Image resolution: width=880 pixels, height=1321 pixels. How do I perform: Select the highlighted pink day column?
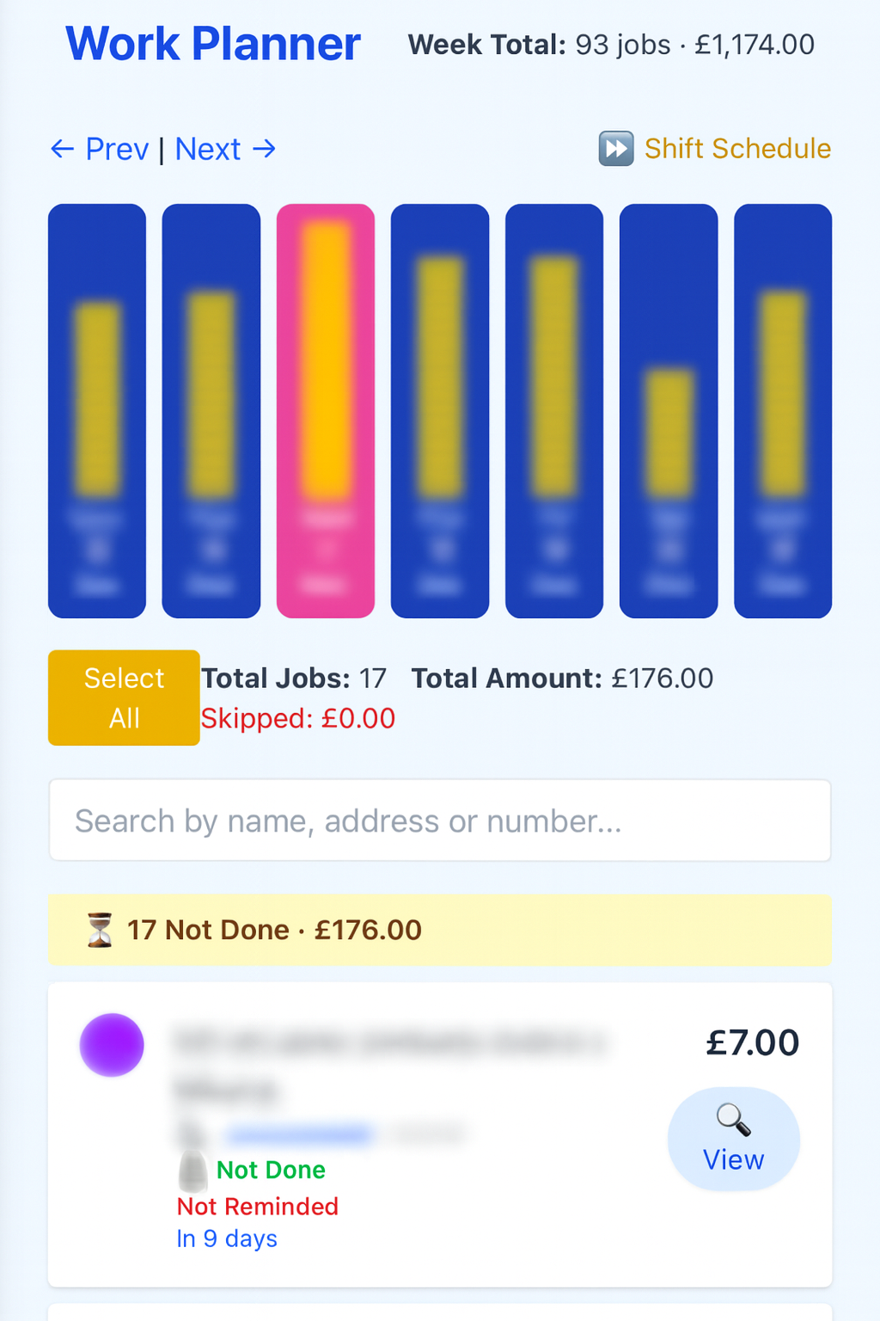326,410
